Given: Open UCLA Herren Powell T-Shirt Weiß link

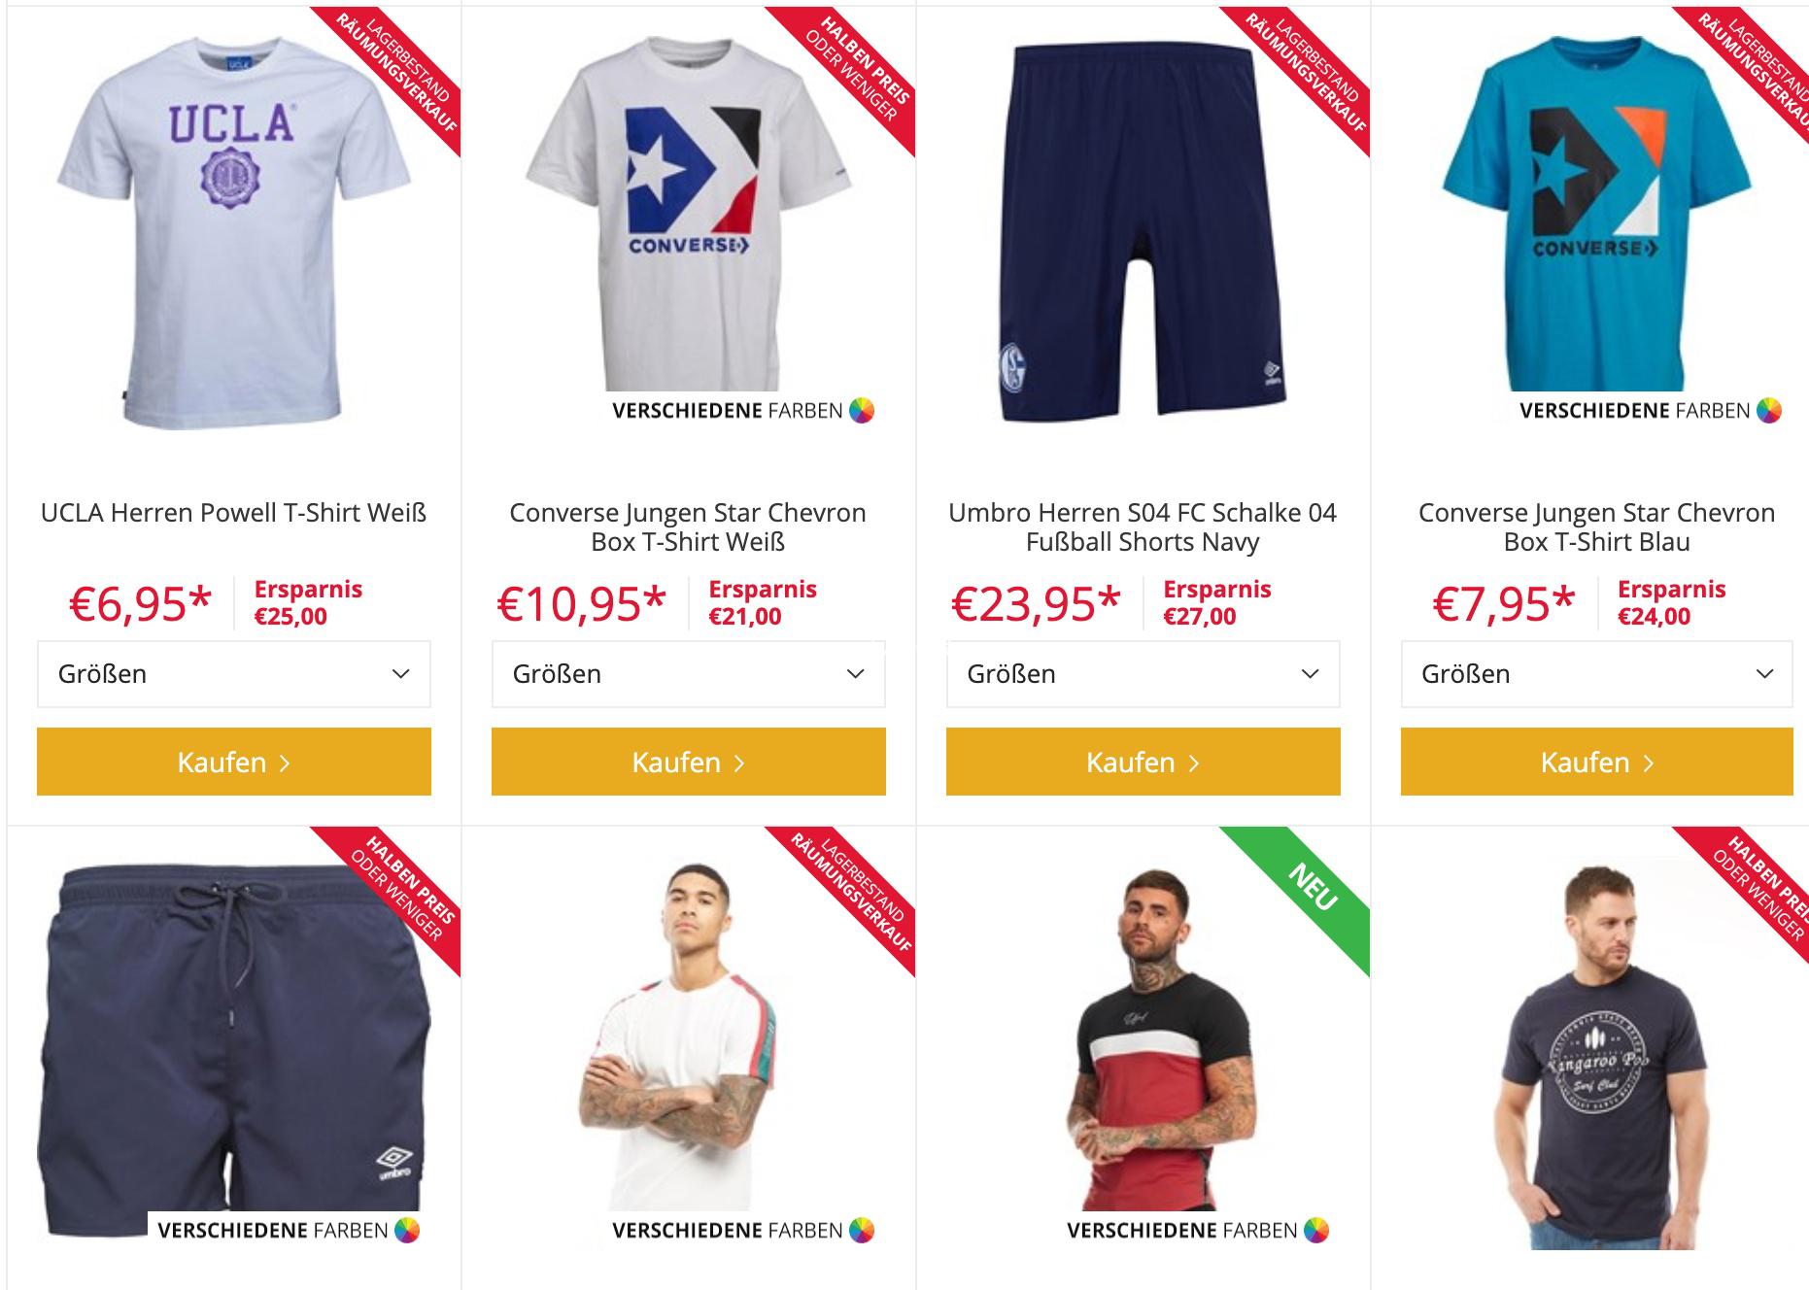Looking at the screenshot, I should 234,513.
